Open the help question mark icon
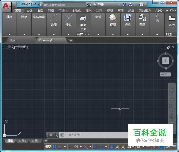179x152 pixels. tap(141, 5)
